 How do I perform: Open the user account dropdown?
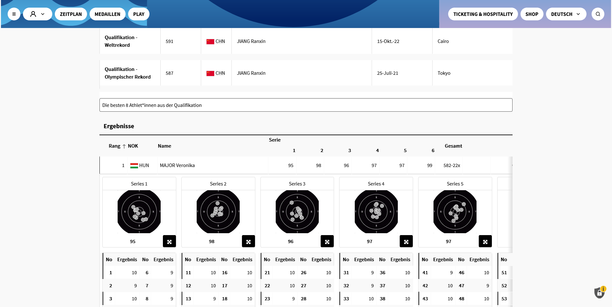[37, 14]
